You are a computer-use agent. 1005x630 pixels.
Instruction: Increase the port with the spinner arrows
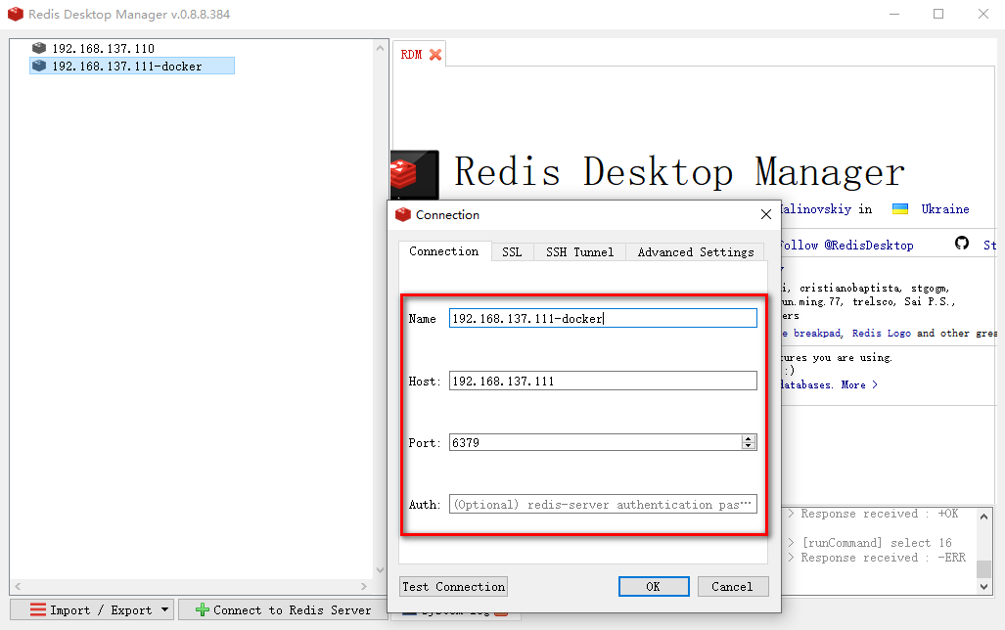click(748, 438)
